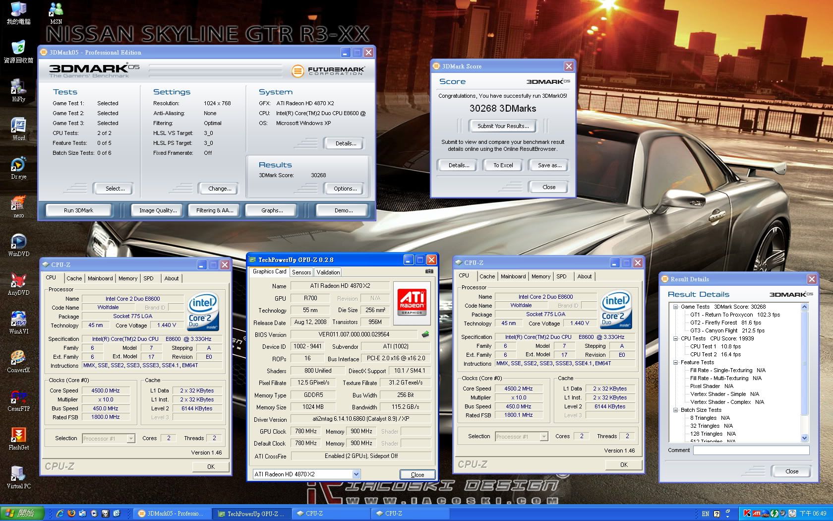Switch to 3DMark05 taskbar button
Screen dimensions: 833x521
click(173, 514)
